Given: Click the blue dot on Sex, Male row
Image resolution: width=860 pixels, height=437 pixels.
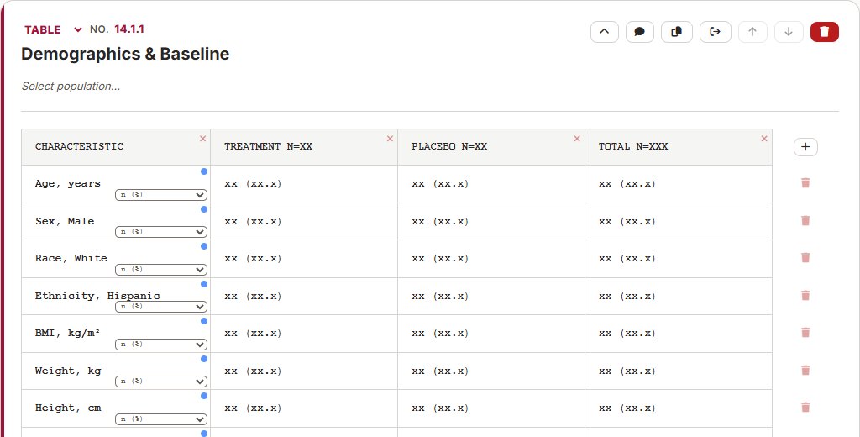Looking at the screenshot, I should pyautogui.click(x=204, y=209).
